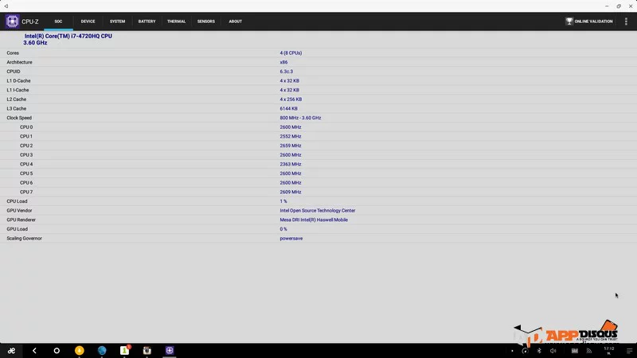Select the Cores value 4 (8 CPUs)
Viewport: 637px width, 358px height.
coord(291,53)
